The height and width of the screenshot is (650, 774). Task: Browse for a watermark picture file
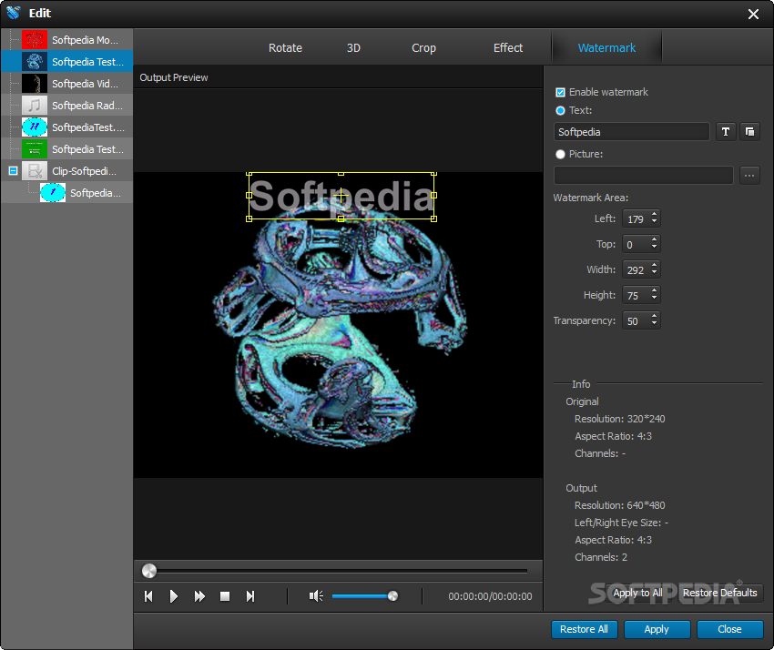pyautogui.click(x=749, y=175)
